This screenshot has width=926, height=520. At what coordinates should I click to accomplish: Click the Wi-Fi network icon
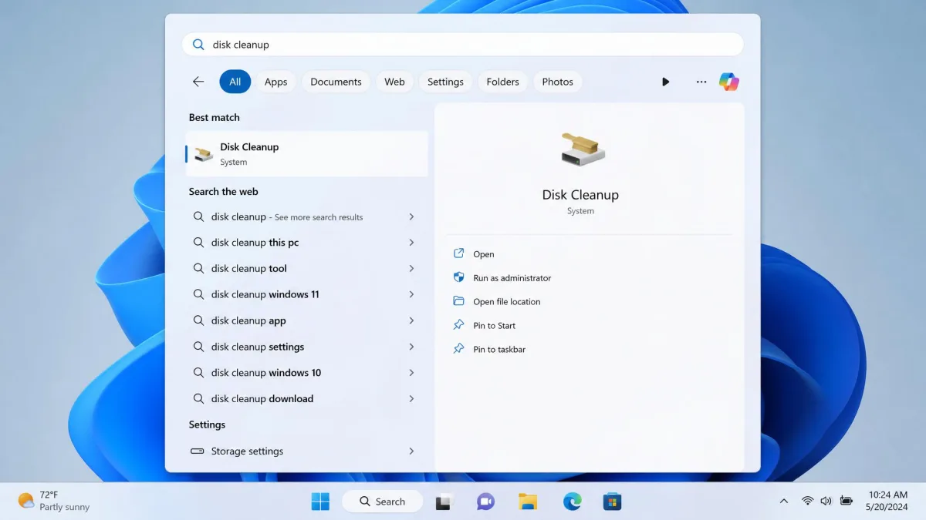807,501
